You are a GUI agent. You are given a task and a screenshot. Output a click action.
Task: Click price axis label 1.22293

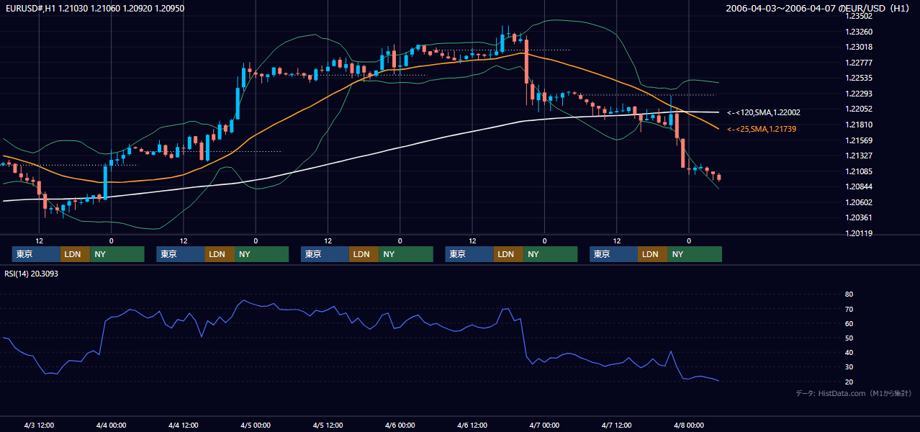pyautogui.click(x=859, y=94)
